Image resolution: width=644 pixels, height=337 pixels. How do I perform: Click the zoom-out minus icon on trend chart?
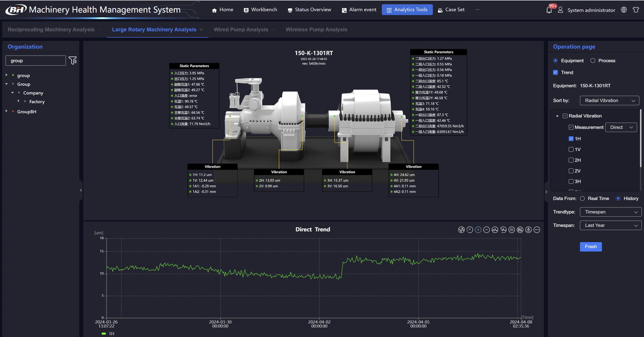click(x=487, y=230)
